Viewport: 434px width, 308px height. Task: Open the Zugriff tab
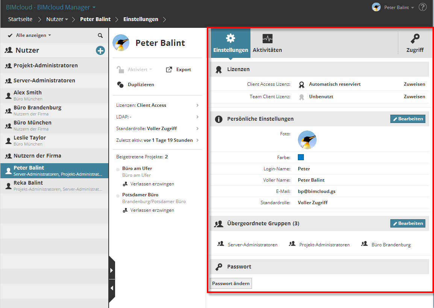tap(415, 43)
